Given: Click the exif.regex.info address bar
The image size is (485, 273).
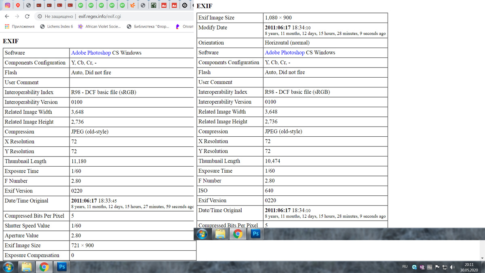Looking at the screenshot, I should coord(121,17).
